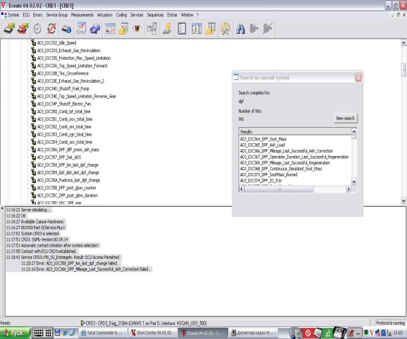Open the ECU menu
The image size is (407, 339).
point(26,15)
